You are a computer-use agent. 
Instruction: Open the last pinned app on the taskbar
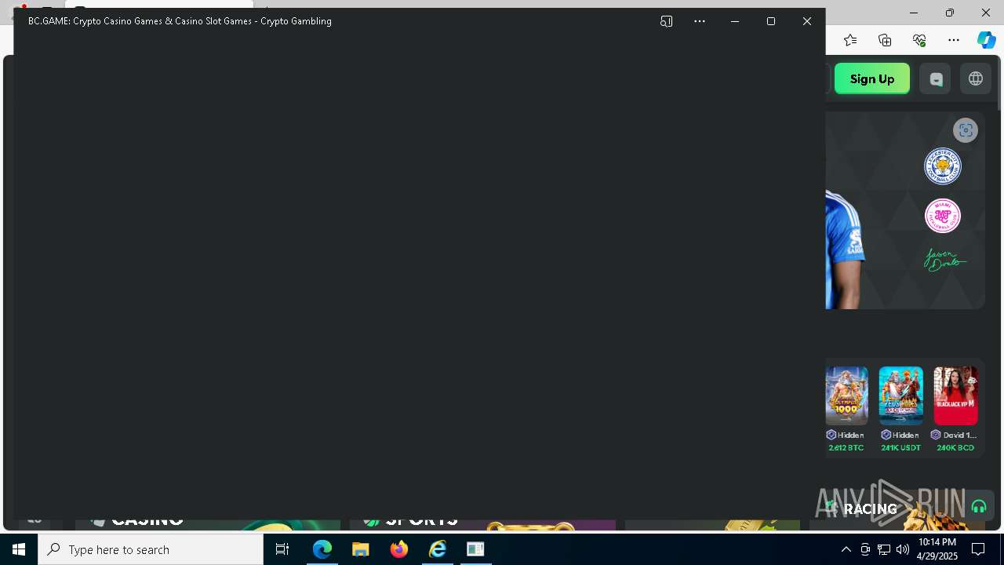(475, 549)
